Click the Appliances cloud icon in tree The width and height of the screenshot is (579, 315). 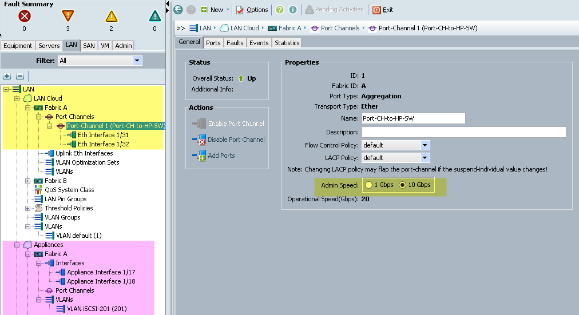point(27,245)
